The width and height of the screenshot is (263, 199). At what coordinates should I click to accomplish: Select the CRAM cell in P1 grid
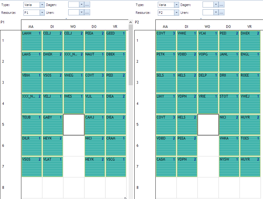(x=116, y=146)
